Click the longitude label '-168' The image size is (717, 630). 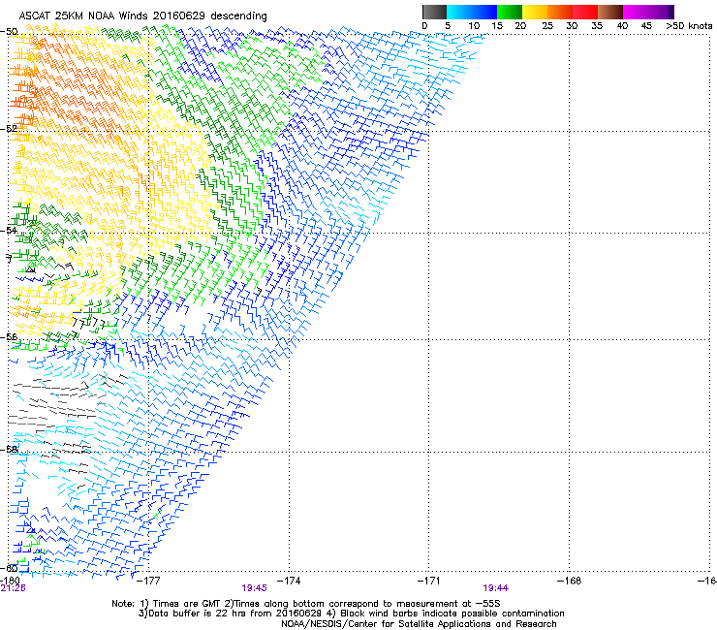569,581
